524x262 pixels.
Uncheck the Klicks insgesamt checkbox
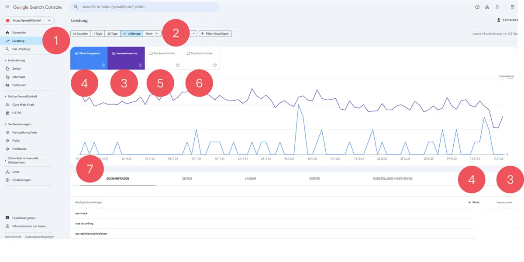[77, 53]
